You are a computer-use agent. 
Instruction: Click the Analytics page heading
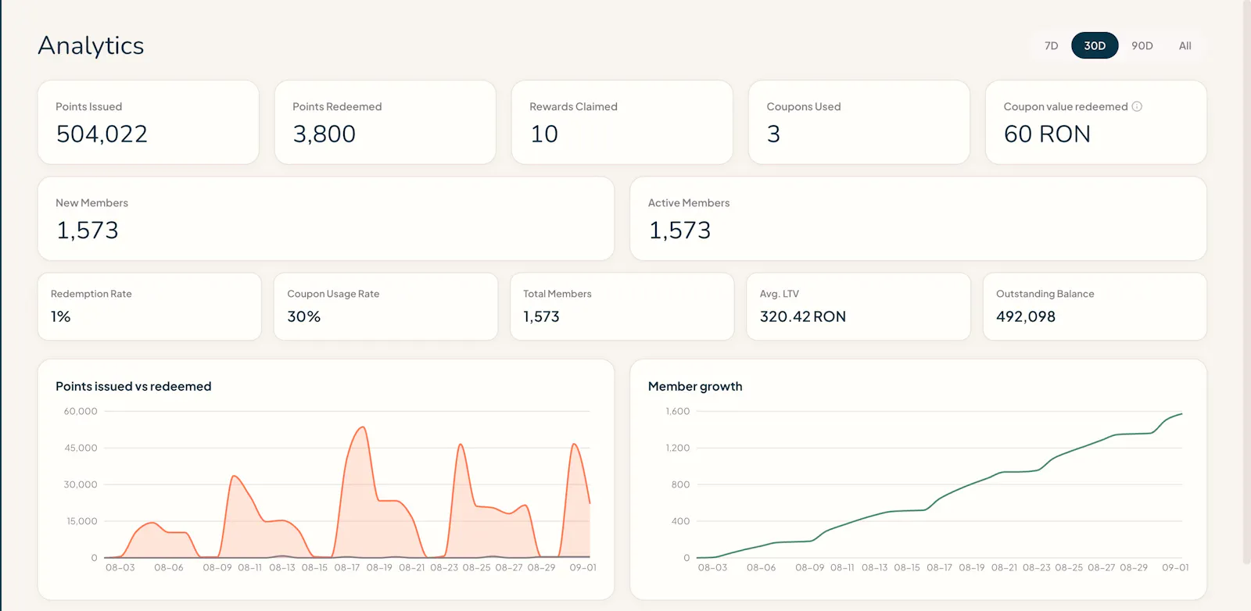(91, 45)
